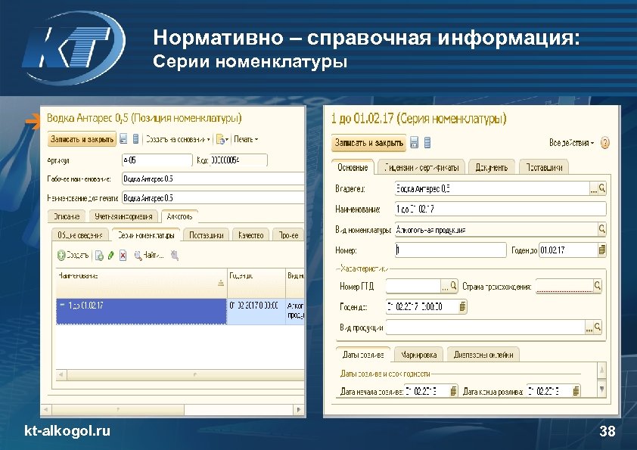
Task: Click the Артикул input field
Action: 157,160
